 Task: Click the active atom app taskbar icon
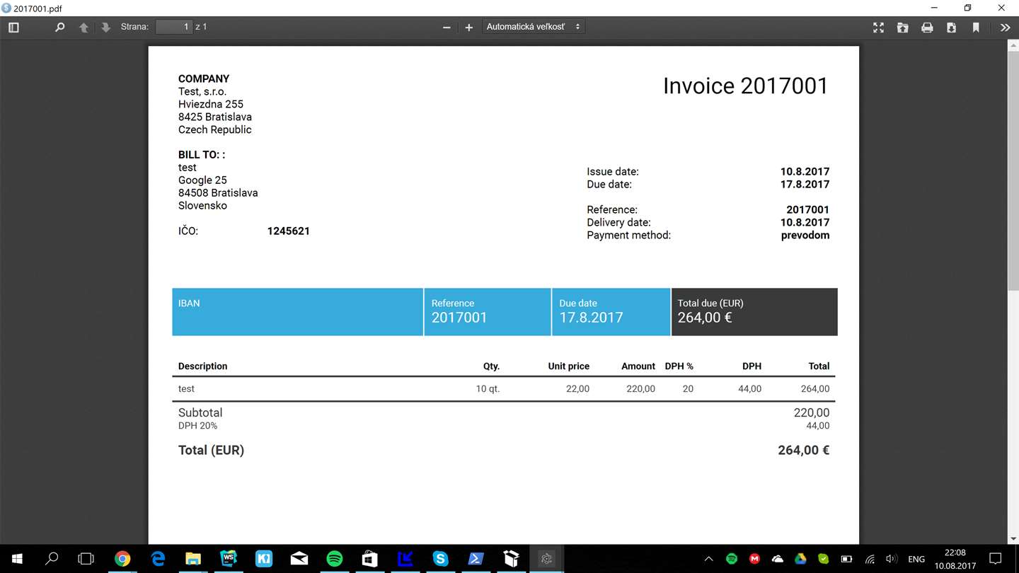point(546,559)
